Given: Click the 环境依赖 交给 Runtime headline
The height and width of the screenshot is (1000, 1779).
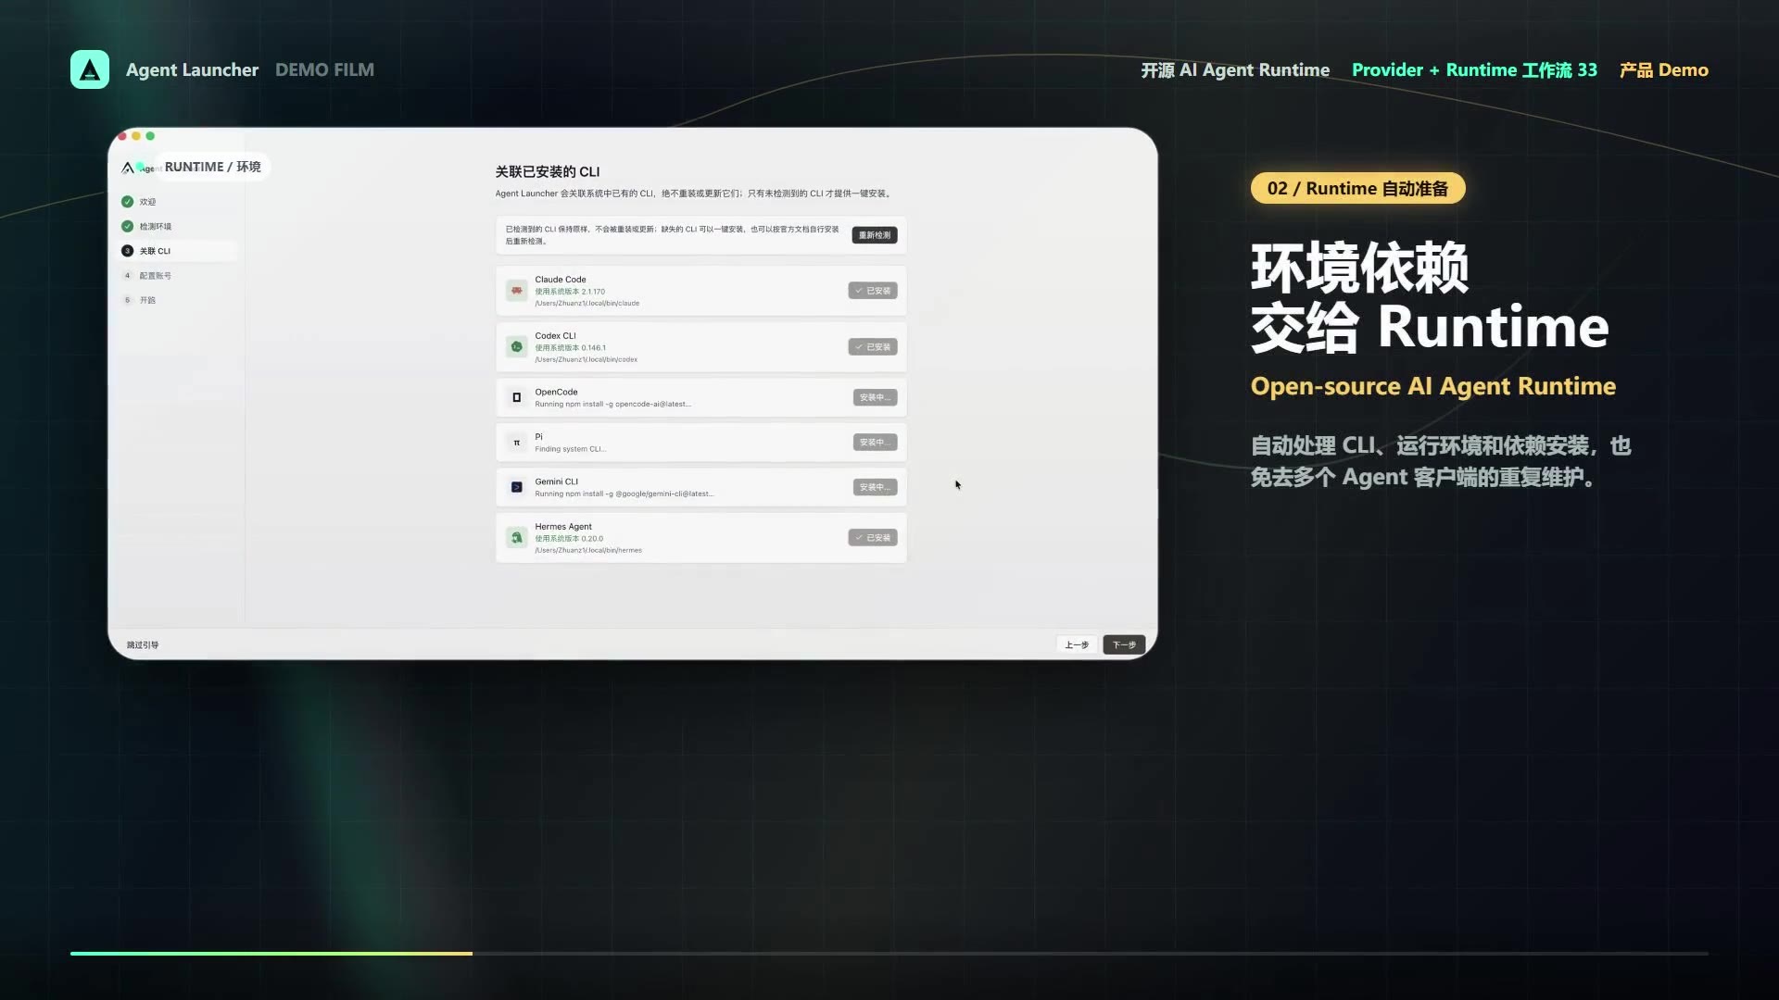Looking at the screenshot, I should [1430, 297].
